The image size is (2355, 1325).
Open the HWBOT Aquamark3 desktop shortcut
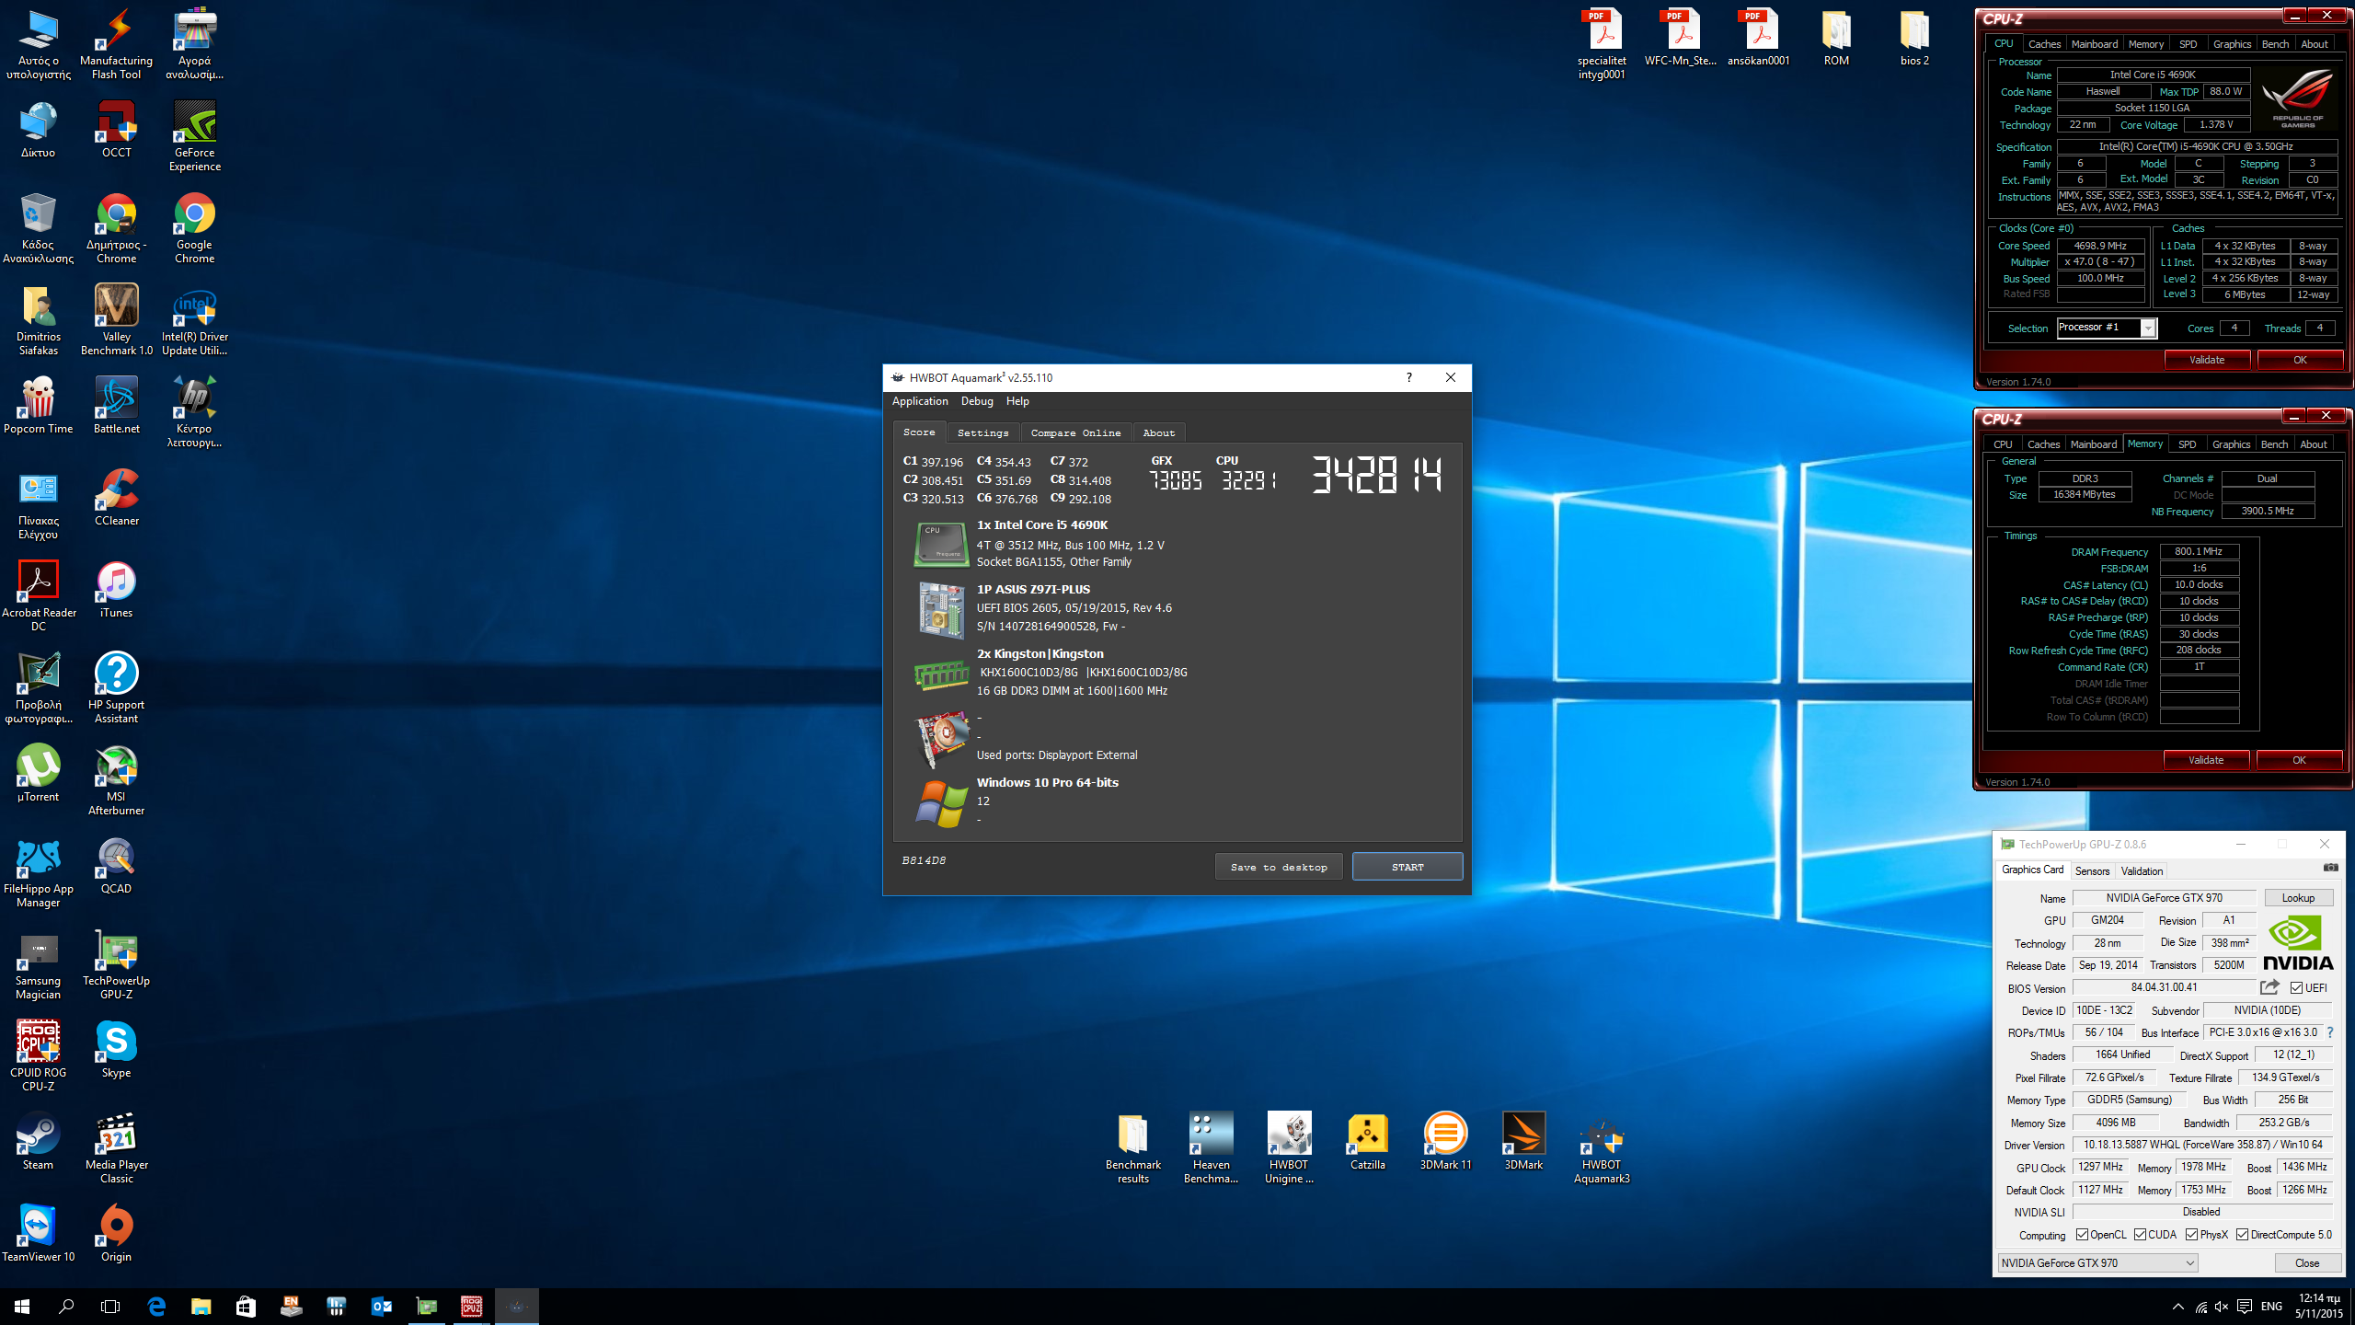click(1602, 1146)
